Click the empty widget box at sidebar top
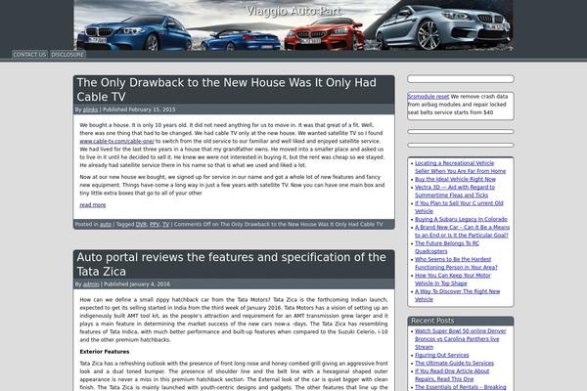 (x=461, y=79)
